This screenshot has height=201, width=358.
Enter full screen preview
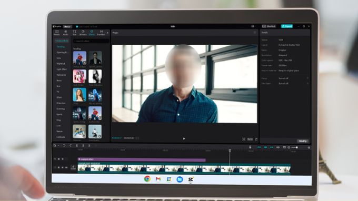point(256,139)
